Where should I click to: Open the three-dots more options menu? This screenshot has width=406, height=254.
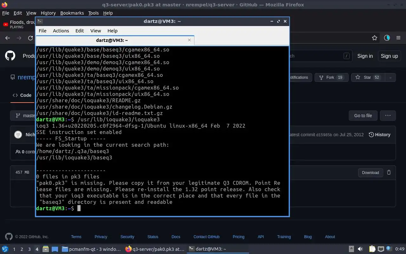click(388, 116)
